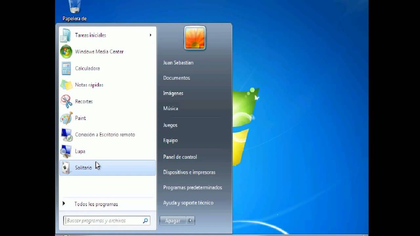The height and width of the screenshot is (236, 420).
Task: Click the Solitario text label
Action: click(83, 168)
